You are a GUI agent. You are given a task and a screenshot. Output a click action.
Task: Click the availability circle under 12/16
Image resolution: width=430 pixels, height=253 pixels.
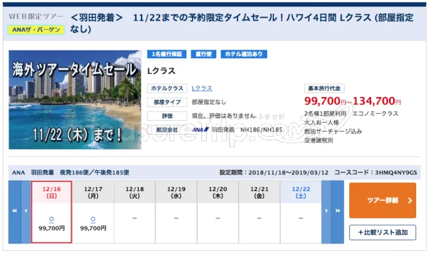52,219
